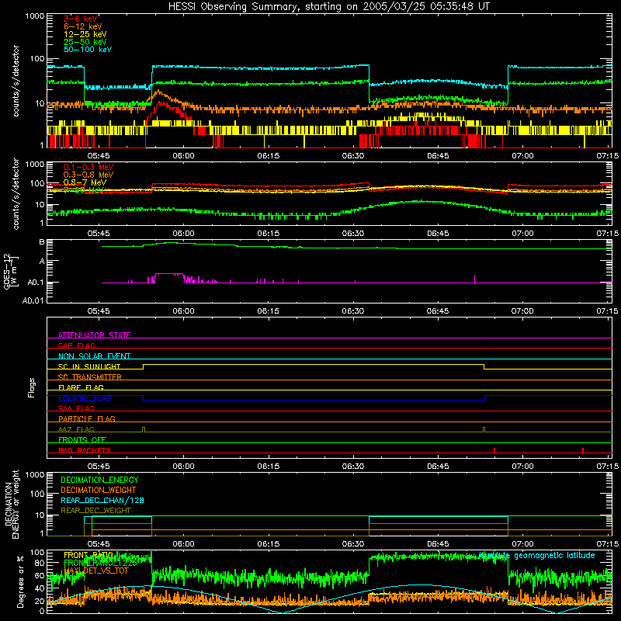This screenshot has height=621, width=621.
Task: Click the 06:00 time label below the Flags panel
Action: pos(183,467)
